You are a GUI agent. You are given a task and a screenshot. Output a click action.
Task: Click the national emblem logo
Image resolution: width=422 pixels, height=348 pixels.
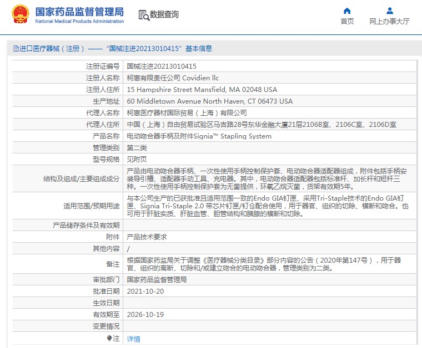(x=21, y=14)
